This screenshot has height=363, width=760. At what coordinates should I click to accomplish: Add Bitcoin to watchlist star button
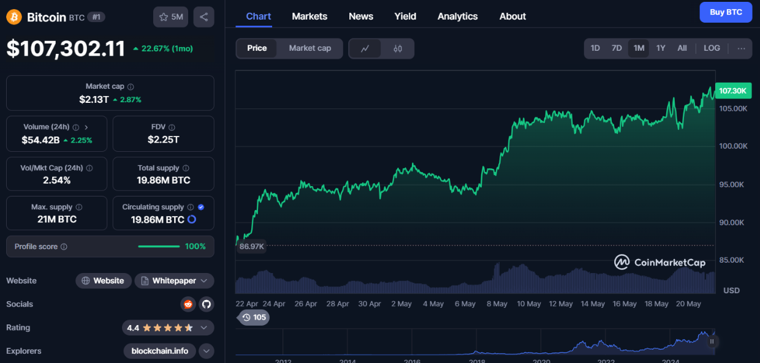coord(171,17)
